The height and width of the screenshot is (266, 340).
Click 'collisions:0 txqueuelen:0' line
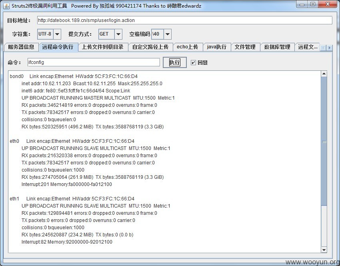48,120
